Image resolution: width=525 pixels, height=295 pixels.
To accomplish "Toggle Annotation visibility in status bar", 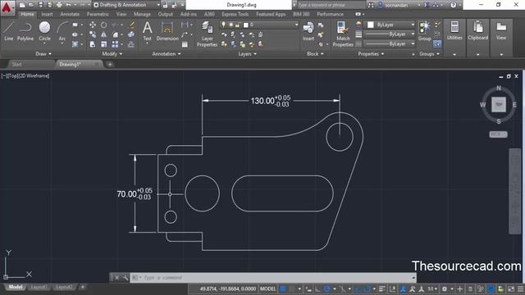I will [x=403, y=288].
